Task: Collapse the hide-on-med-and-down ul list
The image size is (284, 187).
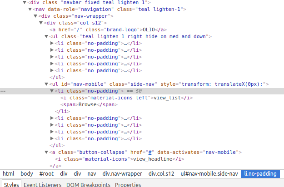Action: tap(46, 36)
